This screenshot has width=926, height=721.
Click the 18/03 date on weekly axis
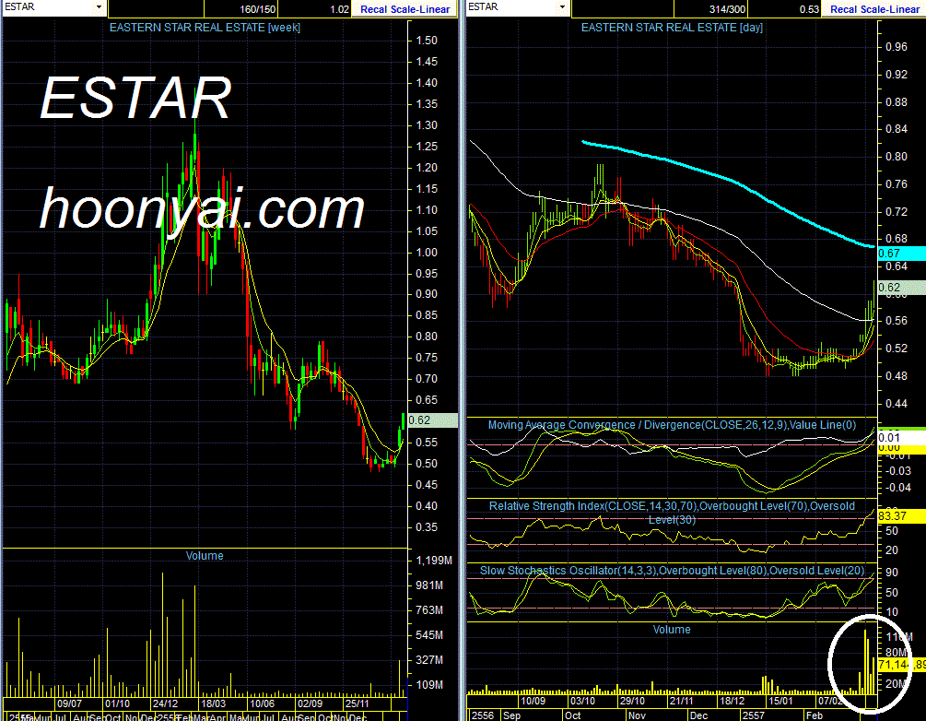213,703
